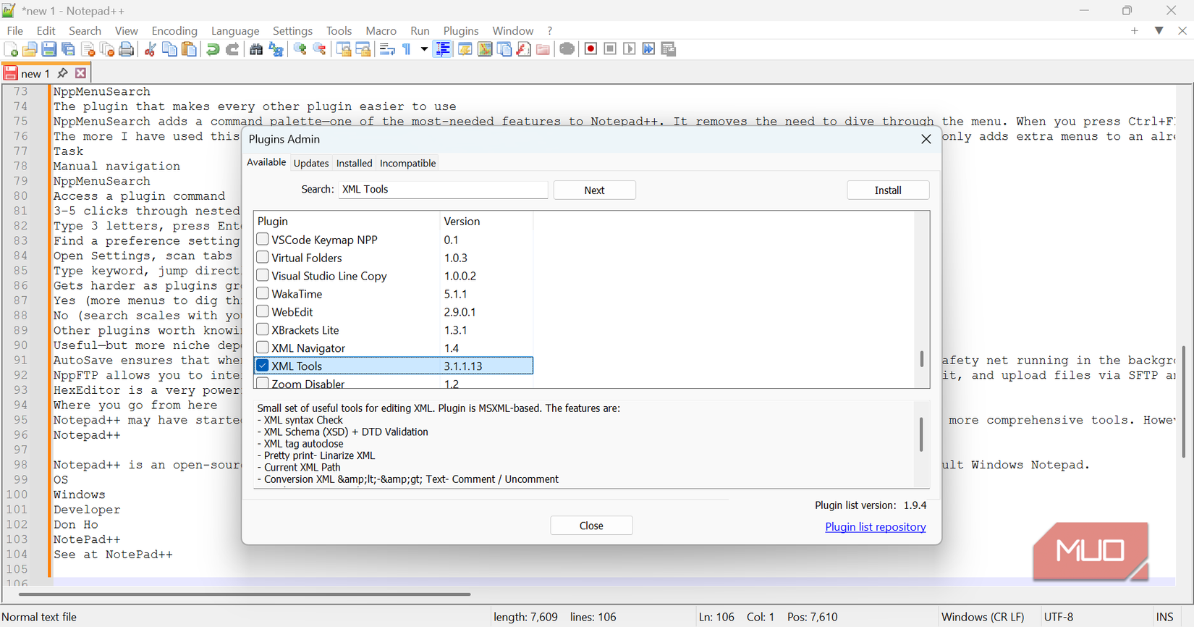Open Replace toolbar icon
This screenshot has width=1194, height=627.
pos(276,49)
